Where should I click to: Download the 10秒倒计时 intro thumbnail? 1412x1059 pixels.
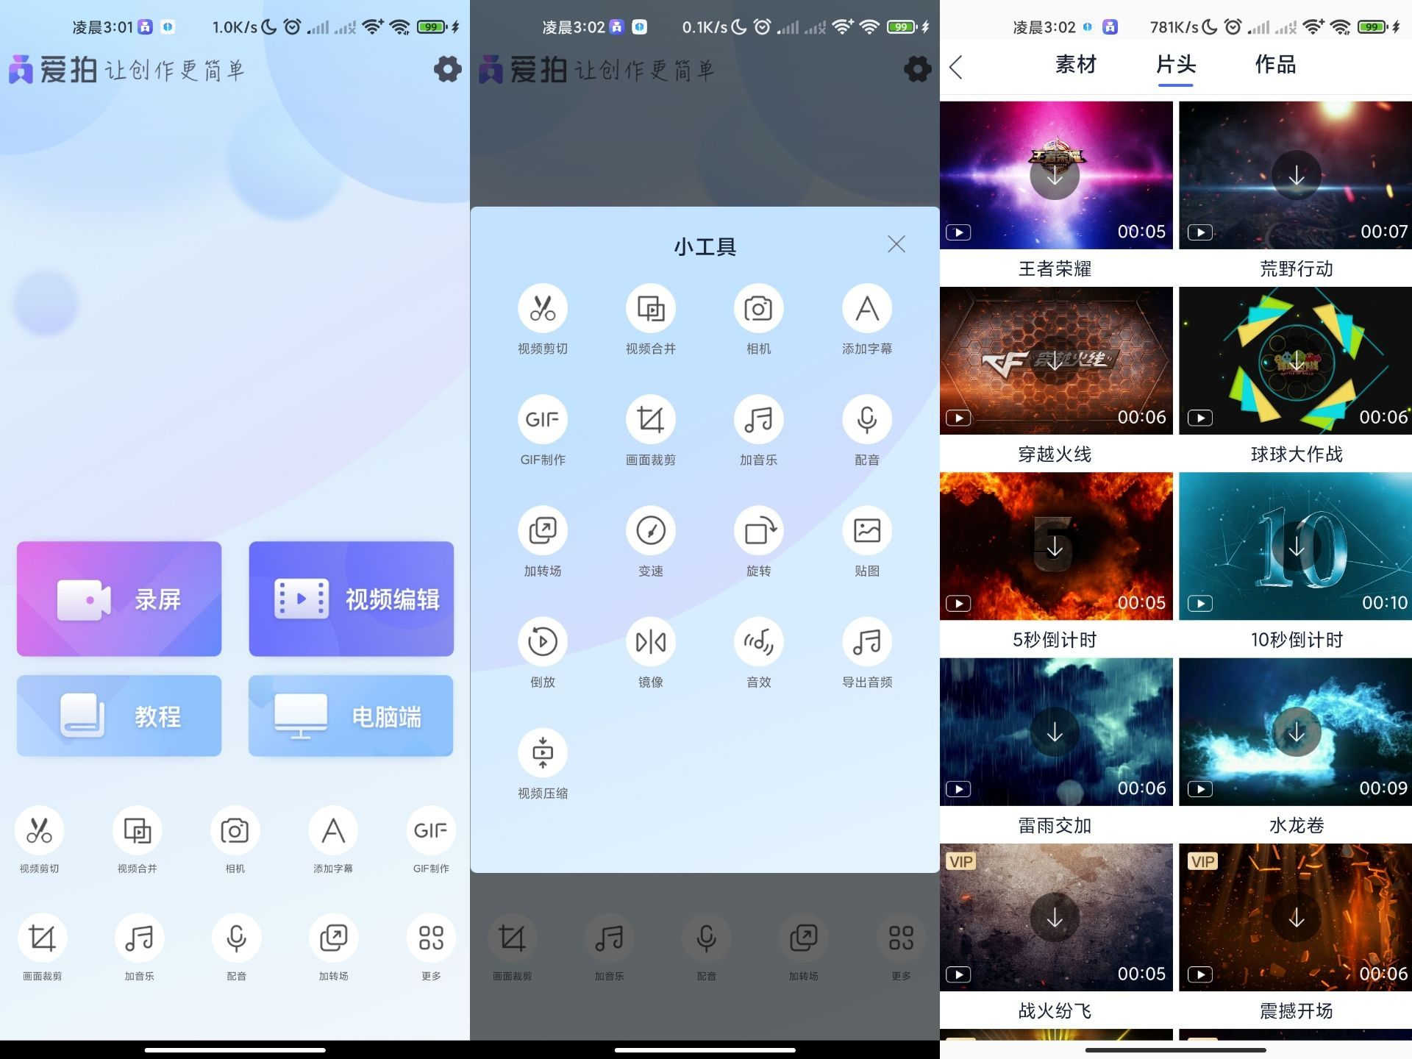click(1296, 546)
